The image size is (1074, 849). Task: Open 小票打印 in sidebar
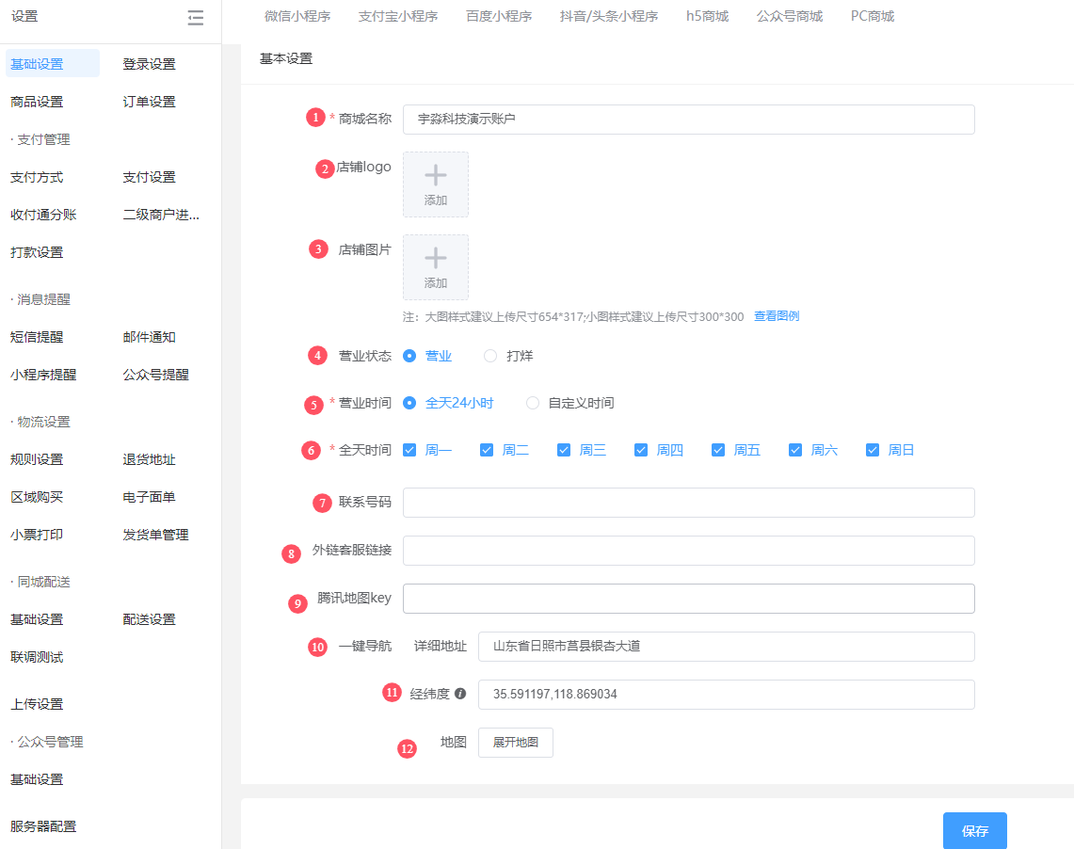point(37,535)
